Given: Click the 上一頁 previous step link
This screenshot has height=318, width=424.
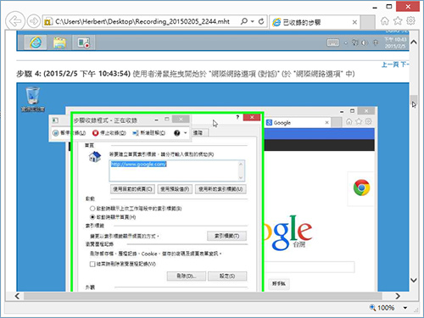Looking at the screenshot, I should (x=390, y=64).
